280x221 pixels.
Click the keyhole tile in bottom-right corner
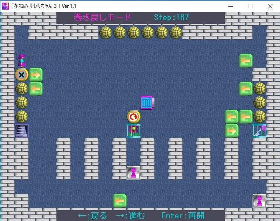click(259, 200)
